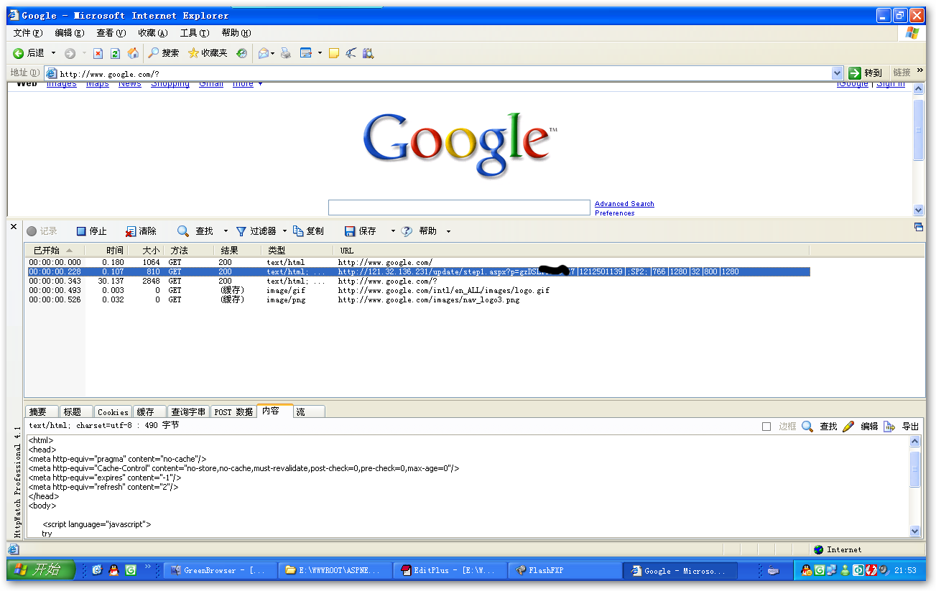
Task: Click the Preferences link on Google
Action: tap(615, 213)
